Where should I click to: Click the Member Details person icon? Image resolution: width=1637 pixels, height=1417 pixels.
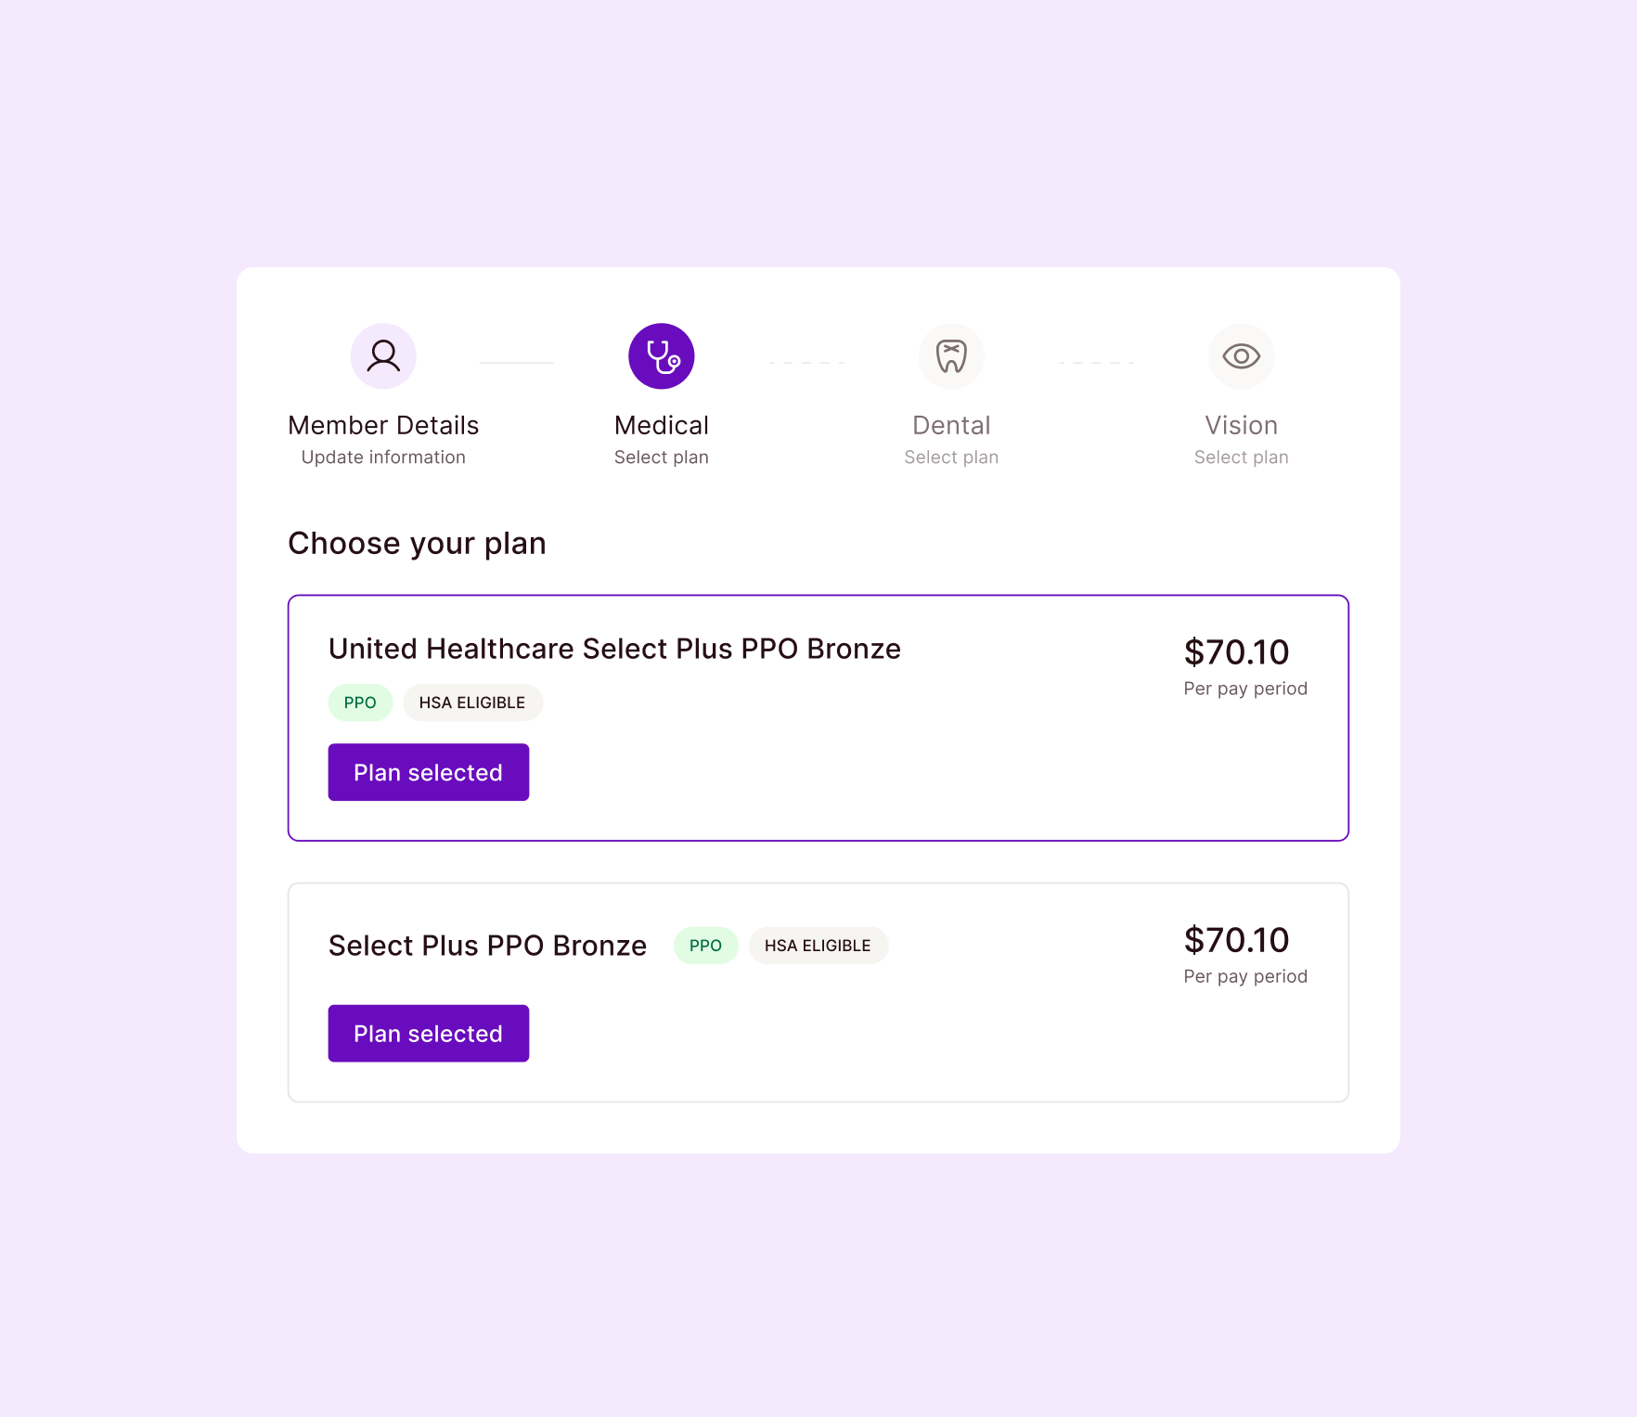tap(383, 356)
